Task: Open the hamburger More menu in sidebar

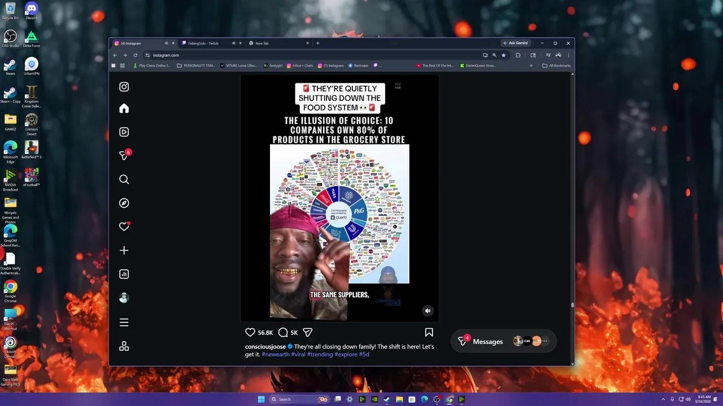Action: pyautogui.click(x=124, y=323)
